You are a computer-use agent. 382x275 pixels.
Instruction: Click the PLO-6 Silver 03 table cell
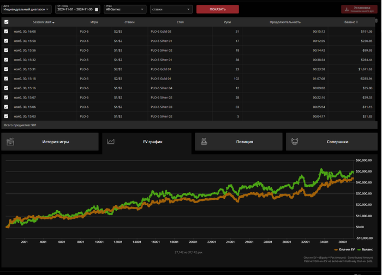tap(162, 107)
